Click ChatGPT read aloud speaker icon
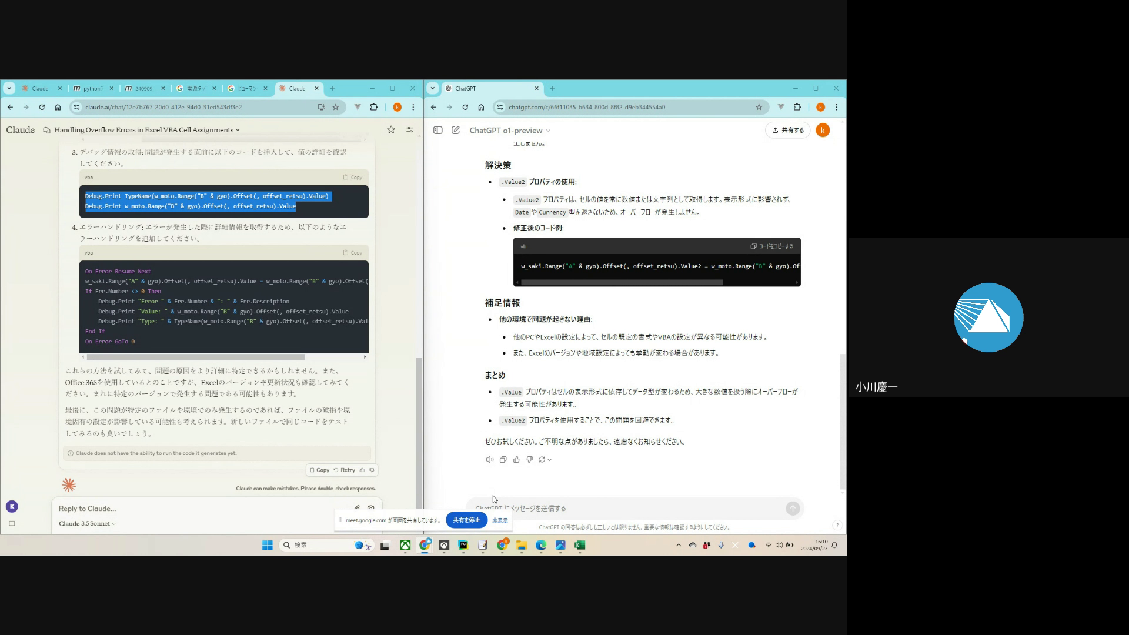 tap(489, 460)
